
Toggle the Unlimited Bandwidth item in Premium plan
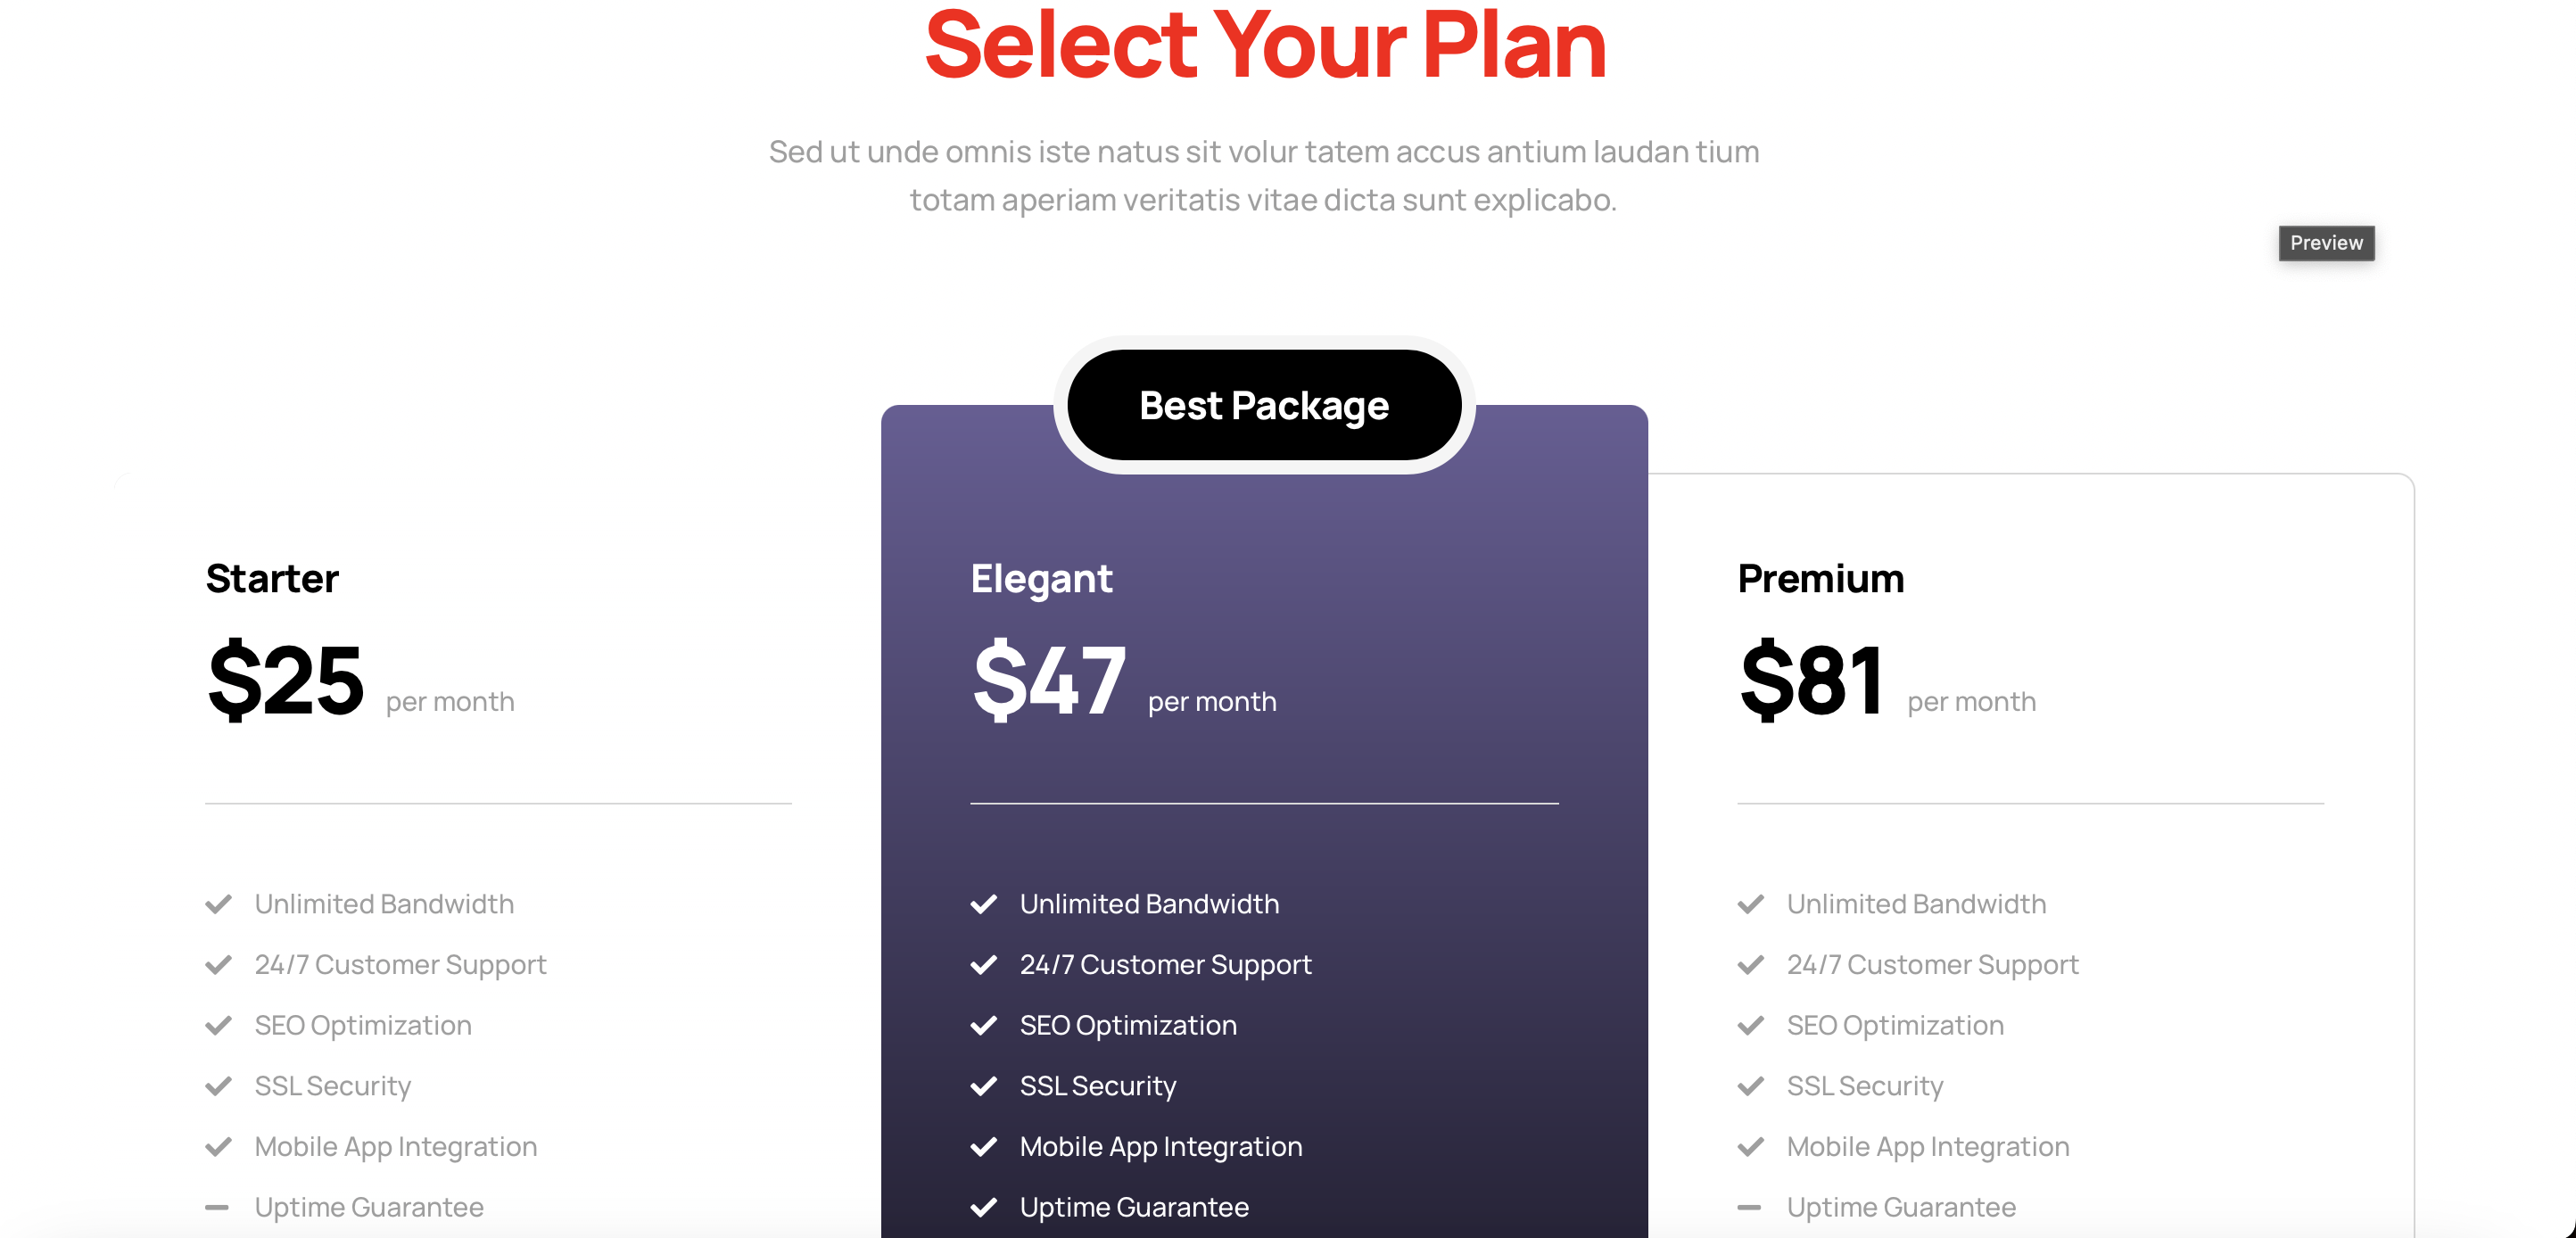coord(1915,904)
